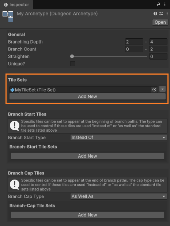Select the Inspector tab
The width and height of the screenshot is (170, 226).
[x=16, y=5]
